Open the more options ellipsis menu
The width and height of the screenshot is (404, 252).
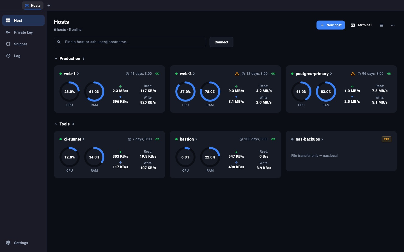tap(393, 25)
